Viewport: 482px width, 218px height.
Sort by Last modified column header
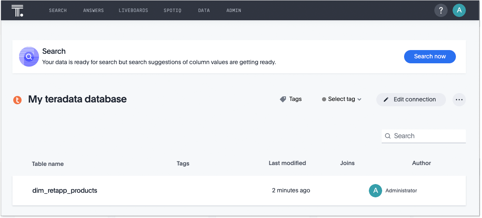pos(287,163)
